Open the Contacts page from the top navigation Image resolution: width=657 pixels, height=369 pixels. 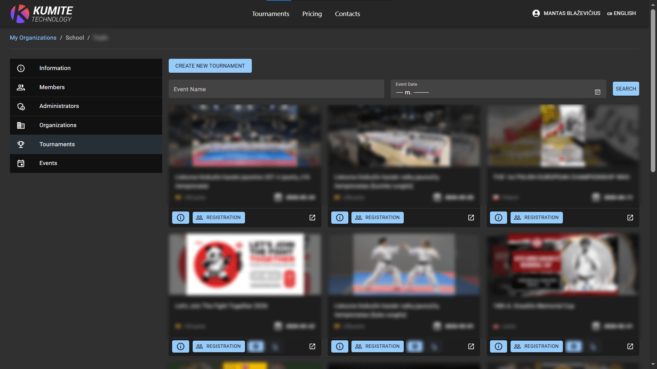click(347, 14)
